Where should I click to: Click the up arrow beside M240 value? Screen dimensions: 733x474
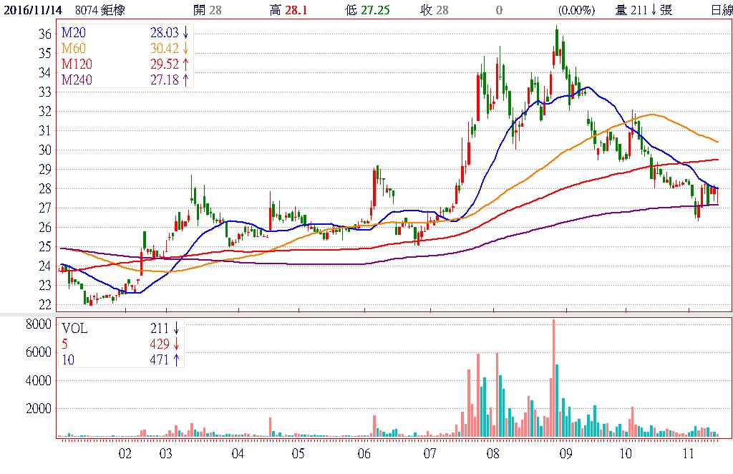click(x=186, y=79)
